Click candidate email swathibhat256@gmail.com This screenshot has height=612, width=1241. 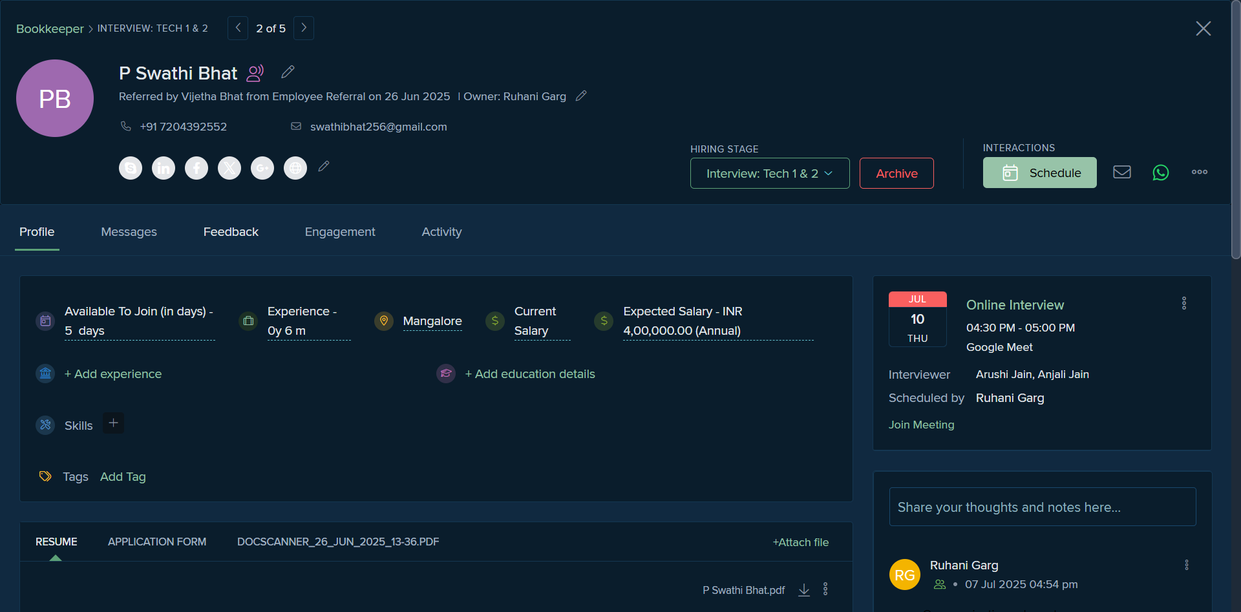pyautogui.click(x=379, y=127)
